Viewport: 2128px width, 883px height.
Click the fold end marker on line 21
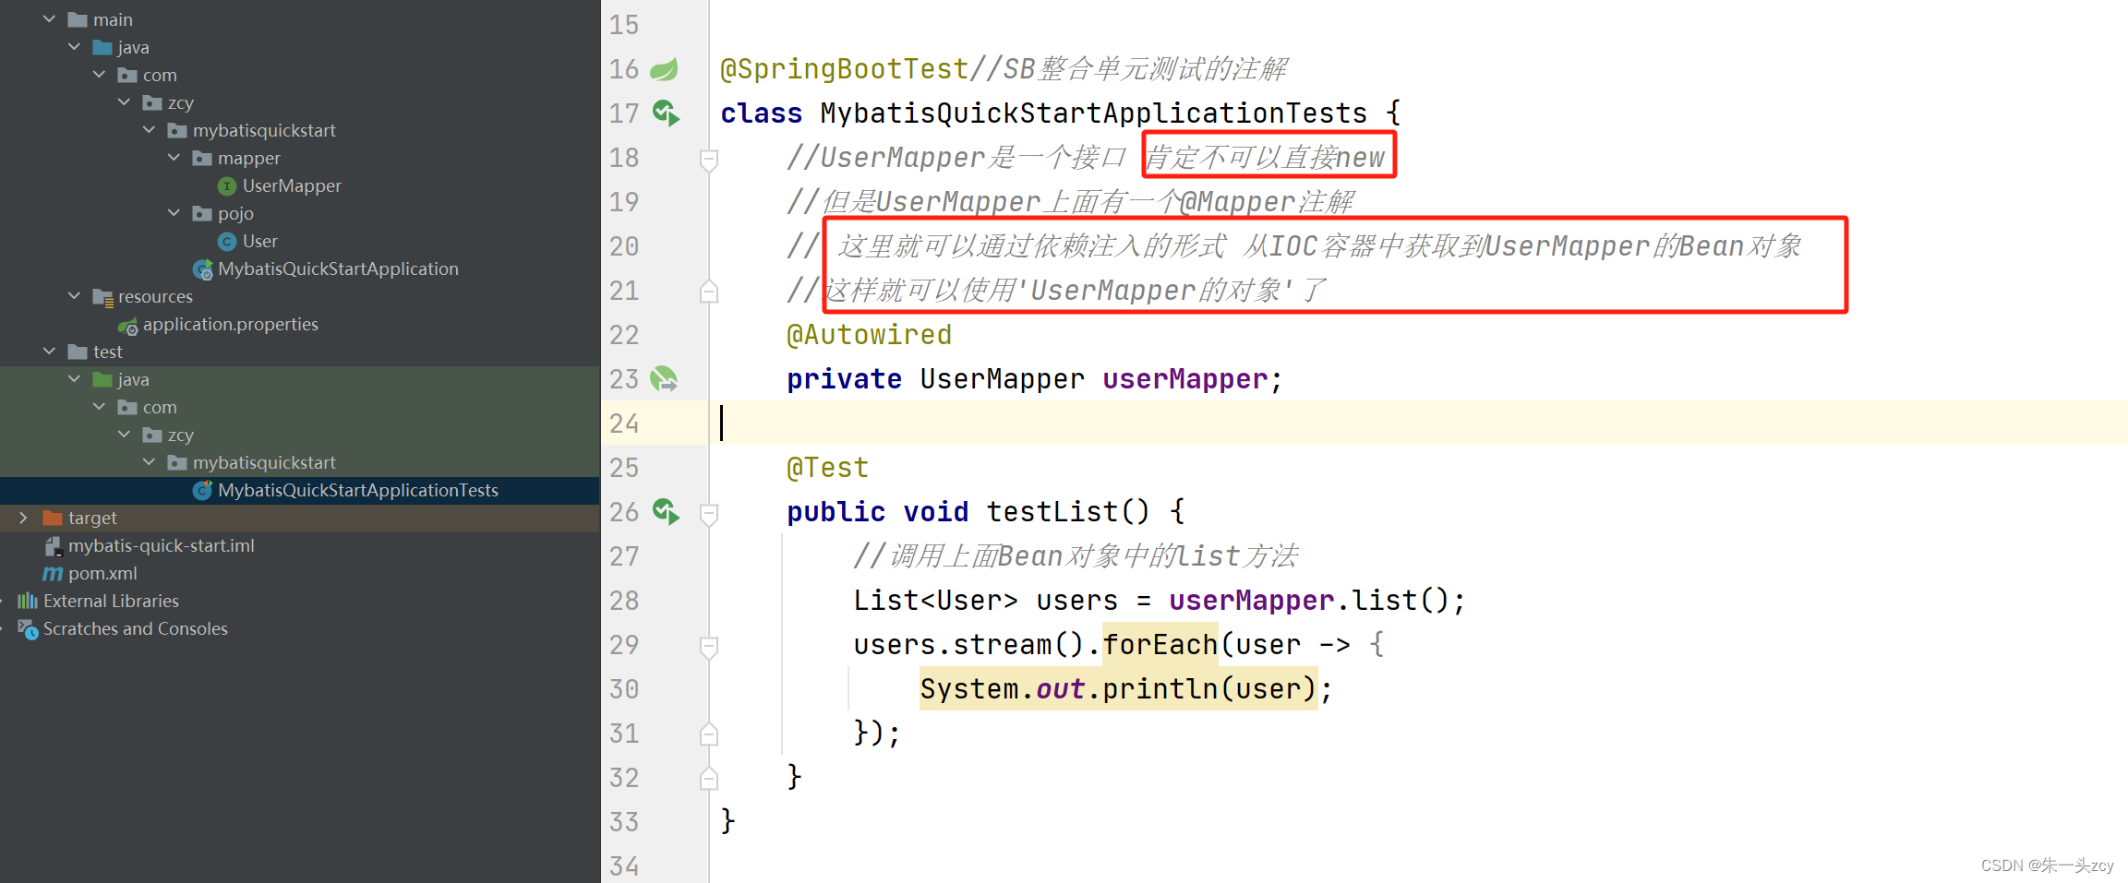point(709,292)
